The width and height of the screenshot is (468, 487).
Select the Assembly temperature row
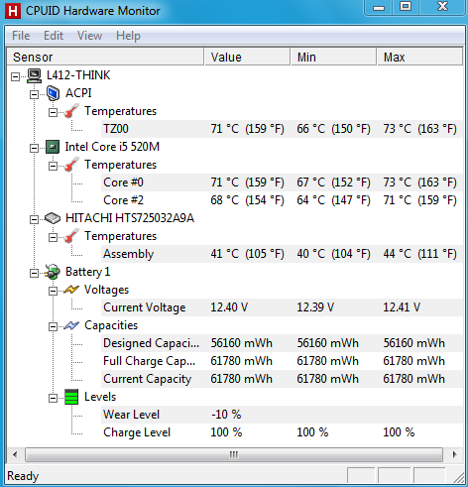click(282, 254)
